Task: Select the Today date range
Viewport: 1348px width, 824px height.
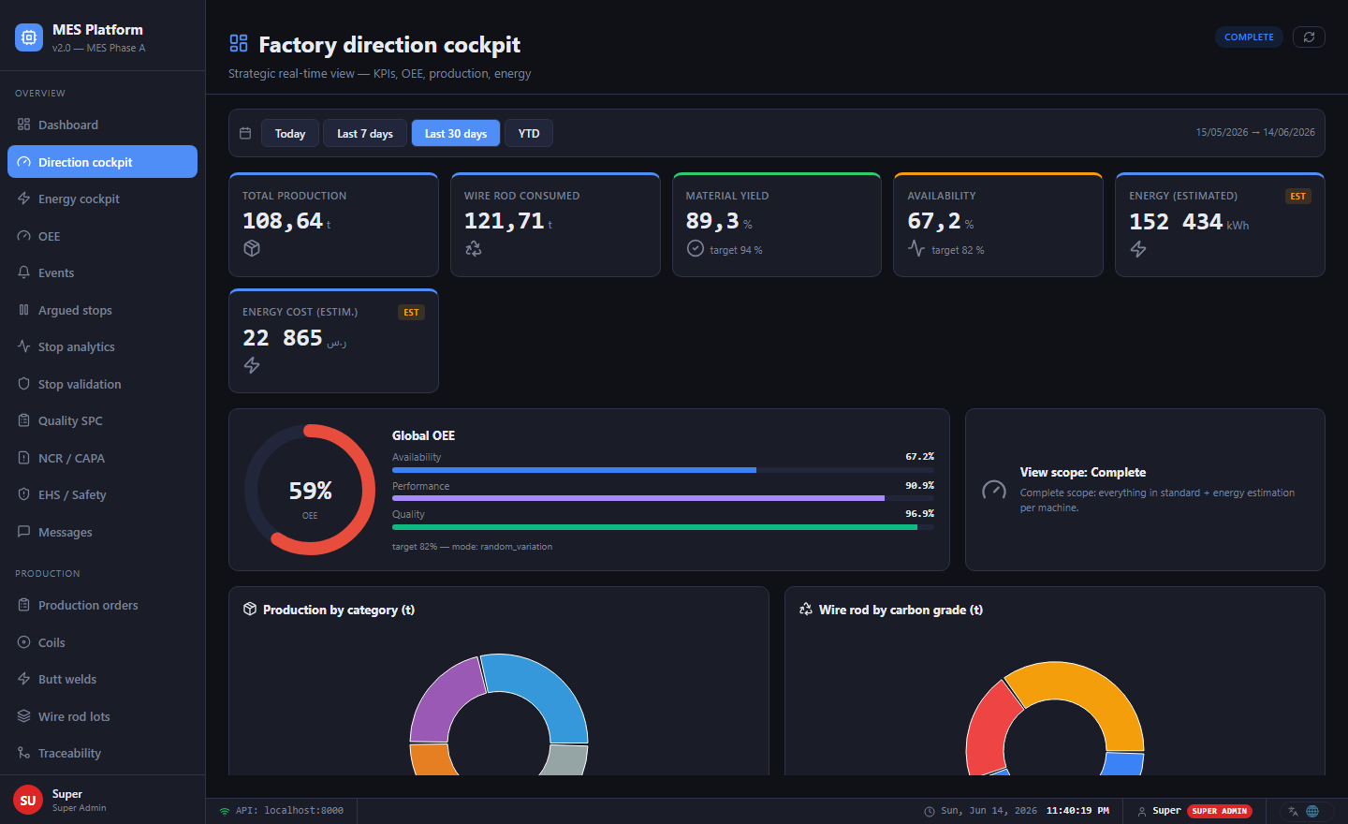Action: [x=290, y=133]
